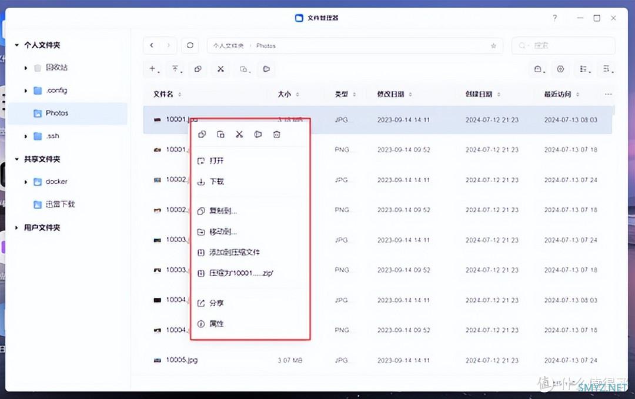Collapse the 共享文件夹 tree section

(x=16, y=159)
